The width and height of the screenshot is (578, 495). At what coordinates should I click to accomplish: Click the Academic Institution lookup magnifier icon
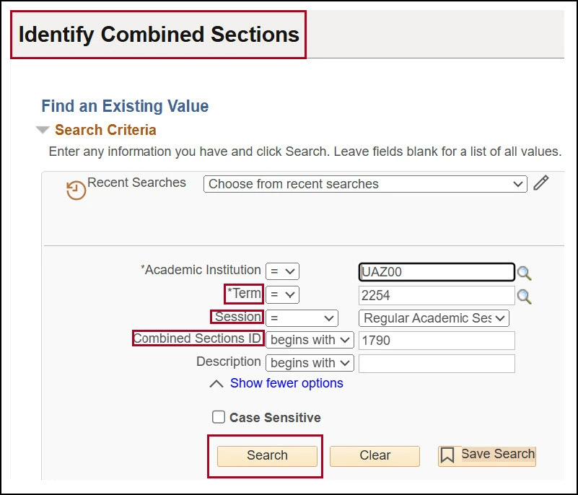(x=524, y=273)
